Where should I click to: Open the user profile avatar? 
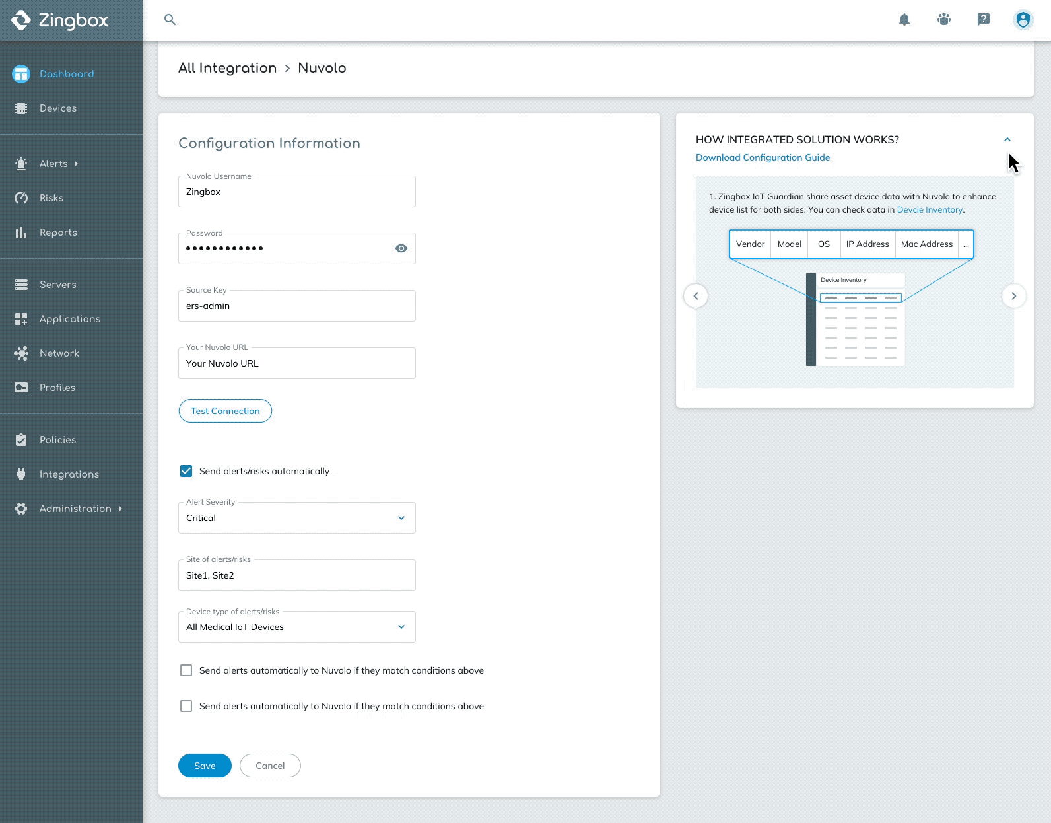coord(1023,20)
